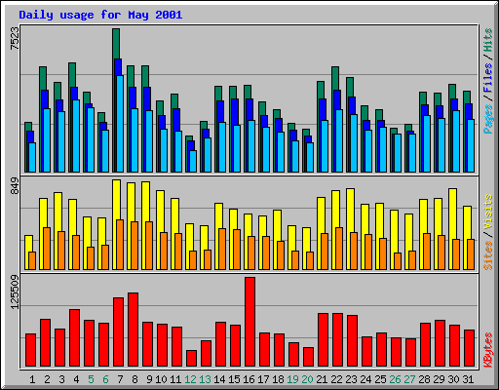Select day 2 label on x-axis
Screen dimensions: 499x390
(47, 379)
